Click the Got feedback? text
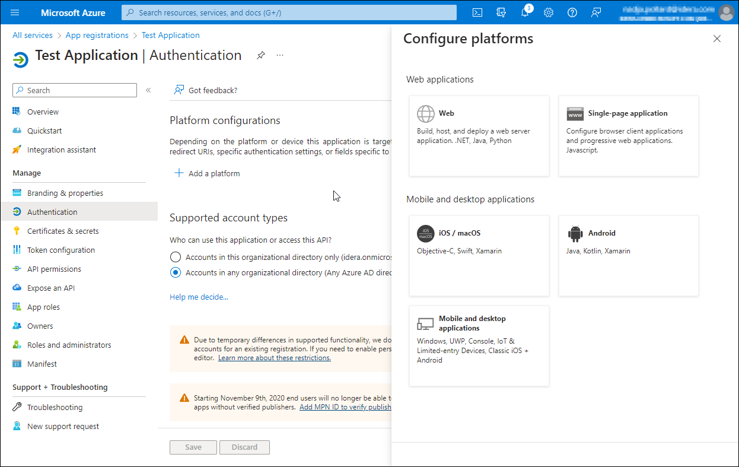The width and height of the screenshot is (739, 467). tap(213, 90)
